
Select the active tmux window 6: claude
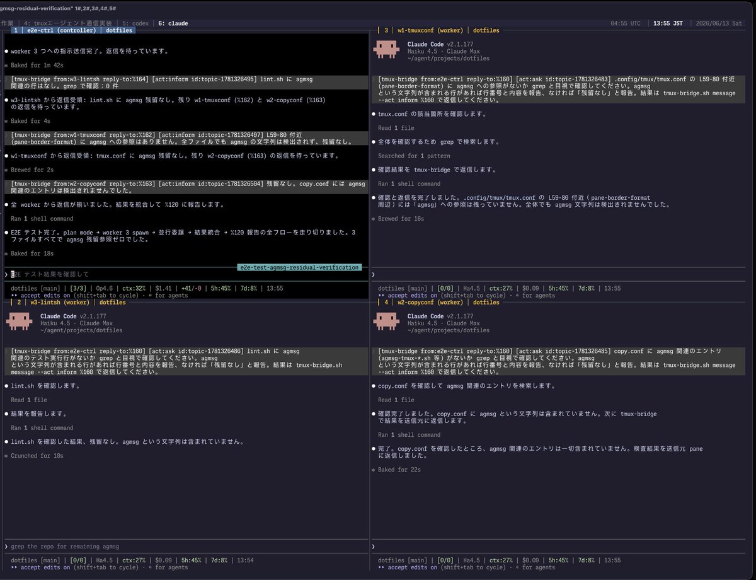(x=173, y=23)
